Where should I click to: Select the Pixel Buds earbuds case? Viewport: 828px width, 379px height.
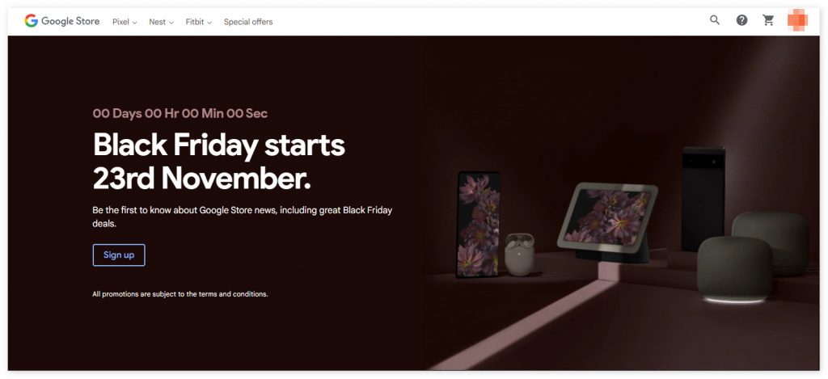pos(519,254)
